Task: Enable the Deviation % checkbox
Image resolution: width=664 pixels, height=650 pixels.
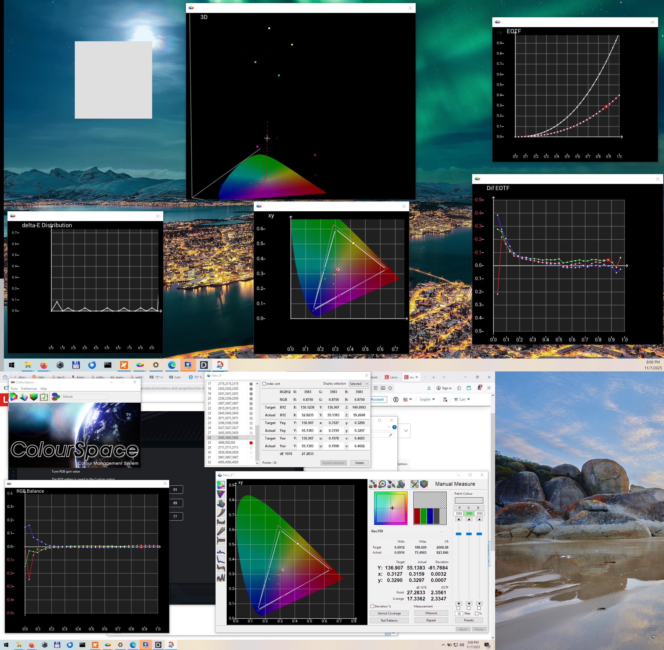Action: click(x=372, y=606)
